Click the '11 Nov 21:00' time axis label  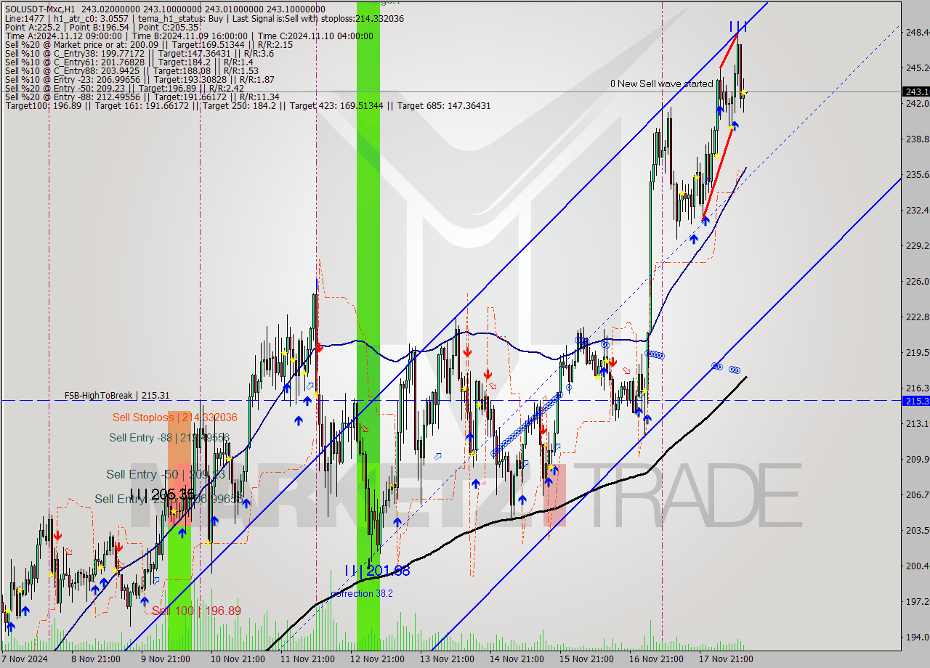307,659
